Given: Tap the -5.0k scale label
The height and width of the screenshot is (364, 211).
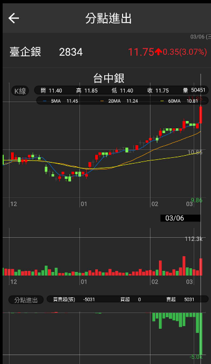Looking at the screenshot, I should click(x=196, y=357).
